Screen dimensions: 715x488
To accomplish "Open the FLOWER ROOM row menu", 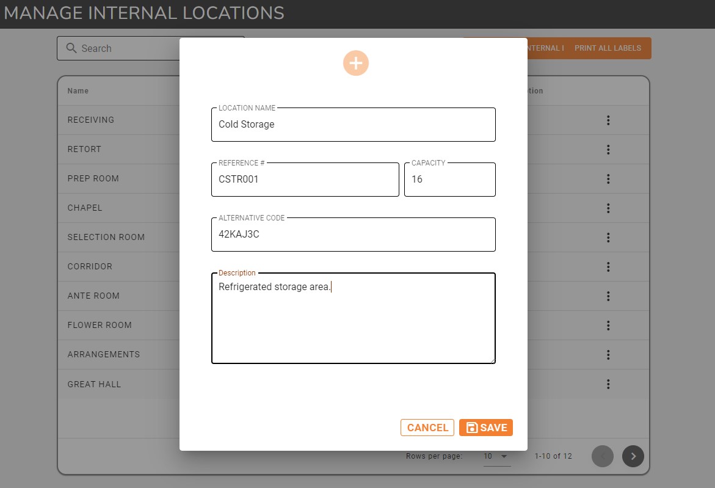I will point(608,325).
